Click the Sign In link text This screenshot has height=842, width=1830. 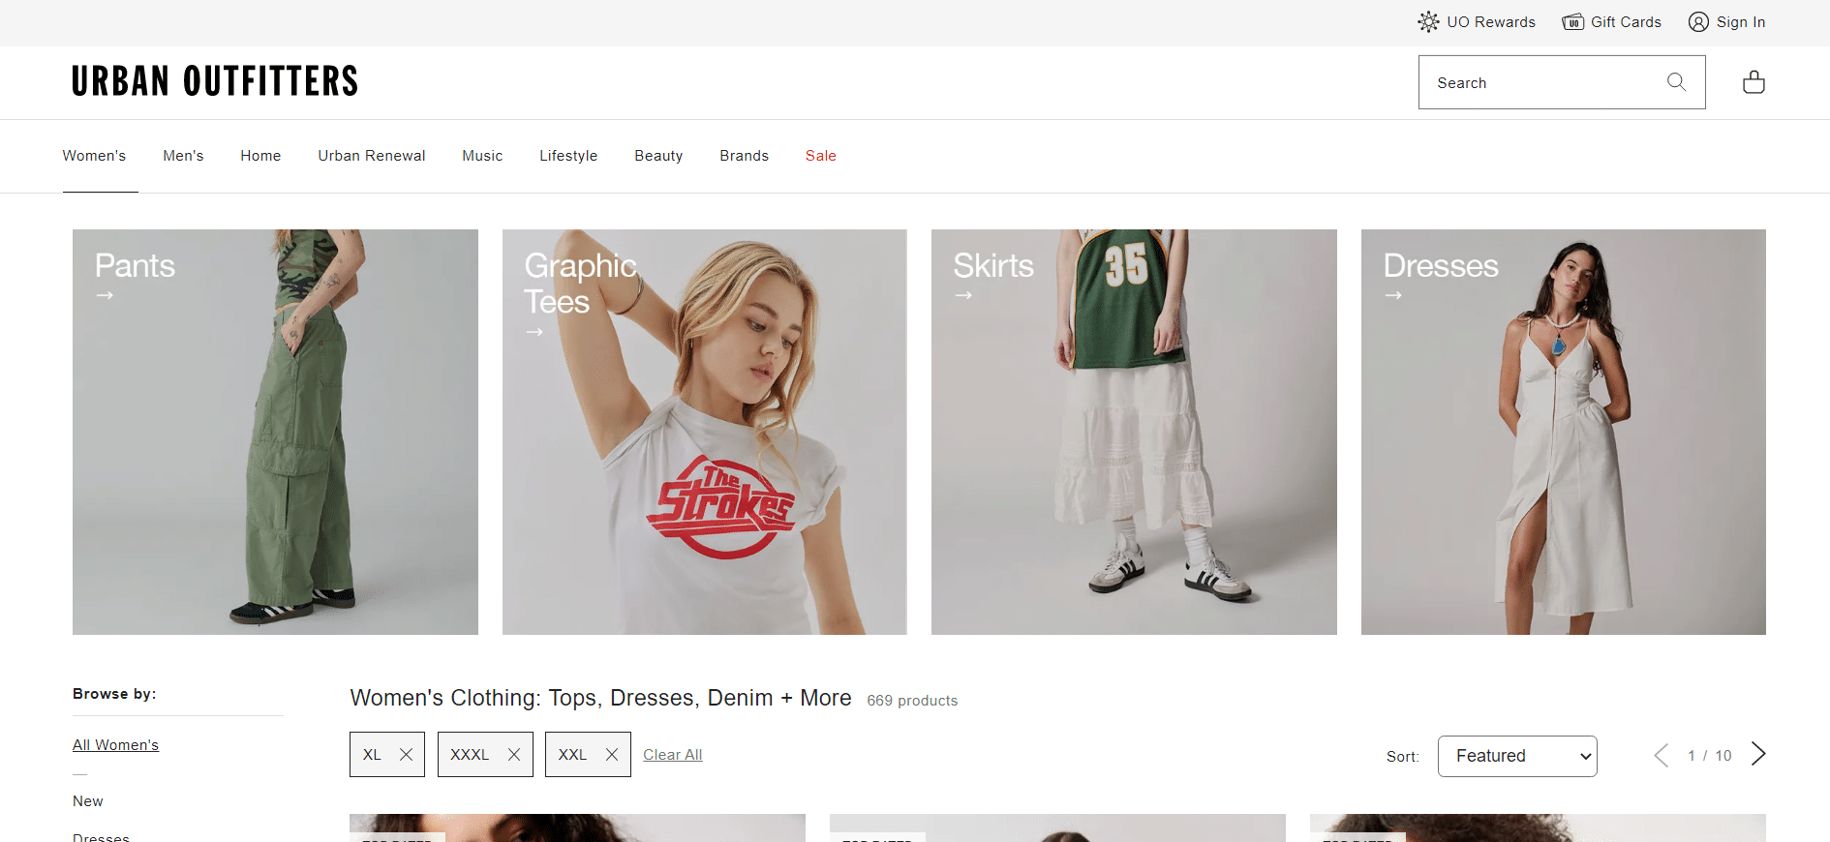[1741, 22]
